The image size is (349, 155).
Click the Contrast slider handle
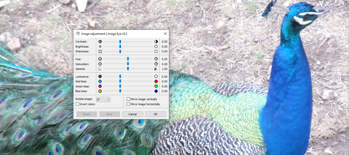click(x=120, y=42)
